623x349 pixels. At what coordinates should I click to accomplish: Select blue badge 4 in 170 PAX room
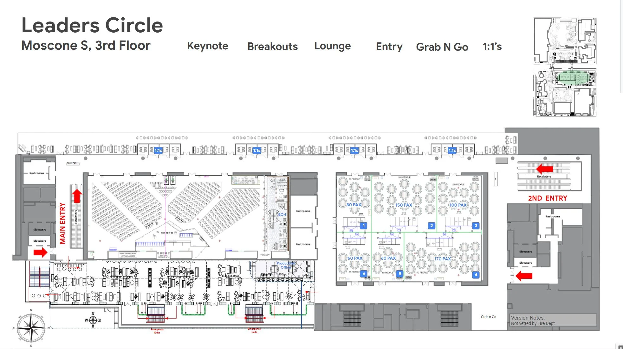coord(476,275)
